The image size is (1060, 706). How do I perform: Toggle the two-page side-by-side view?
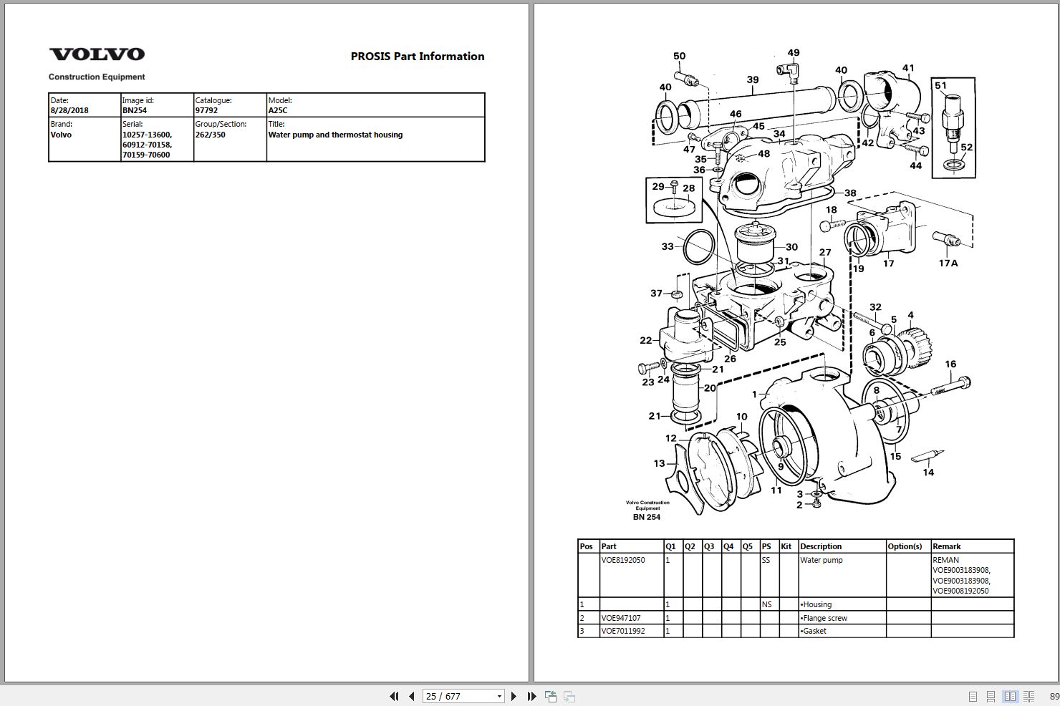click(1011, 695)
